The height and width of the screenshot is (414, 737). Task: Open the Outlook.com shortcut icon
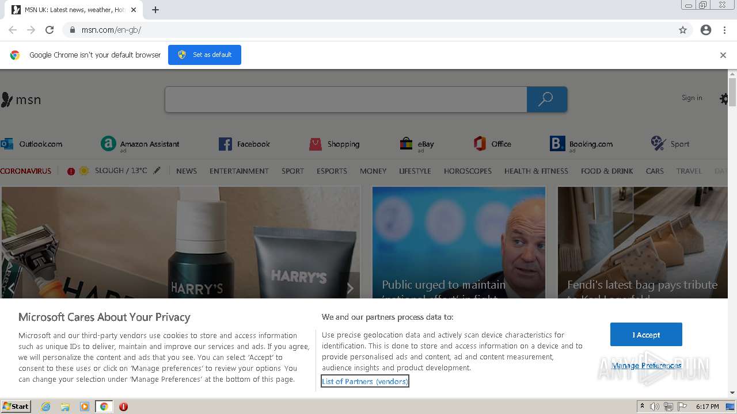click(7, 144)
